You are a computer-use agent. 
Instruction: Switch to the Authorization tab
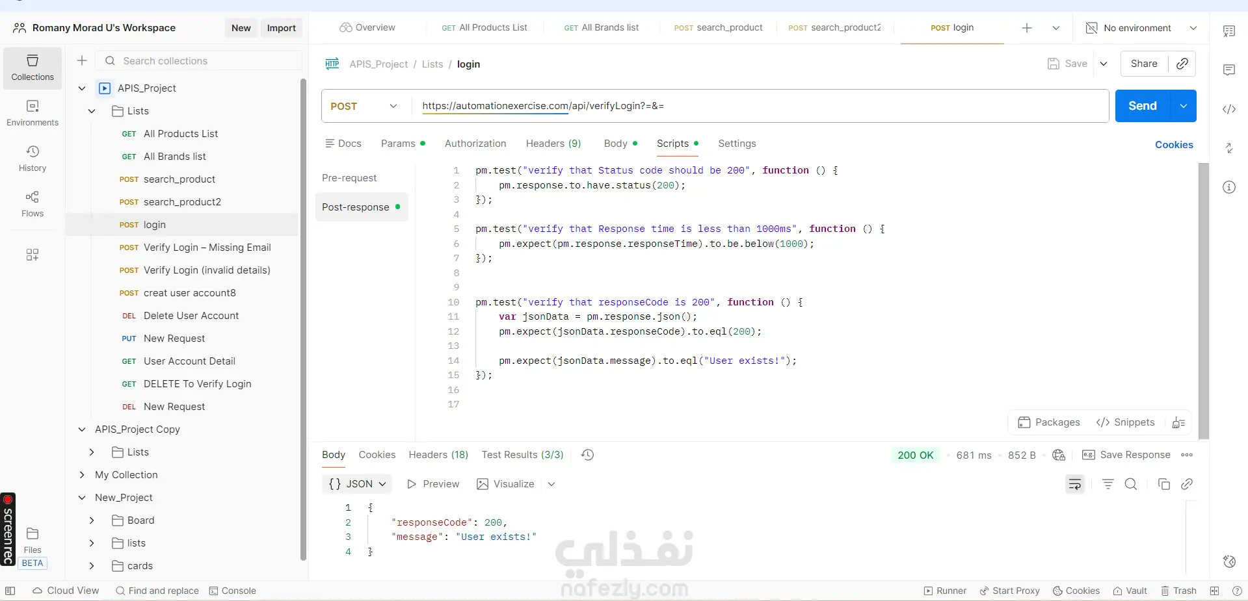pos(475,144)
